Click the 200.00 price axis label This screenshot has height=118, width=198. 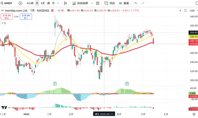point(194,80)
